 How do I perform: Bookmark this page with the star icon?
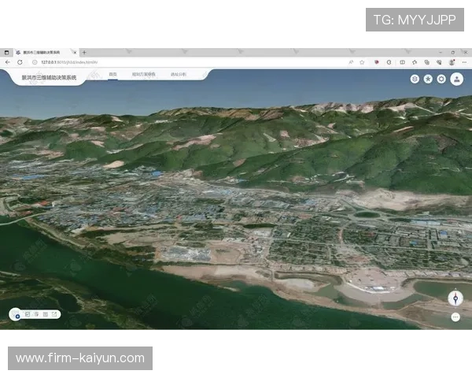(363, 61)
